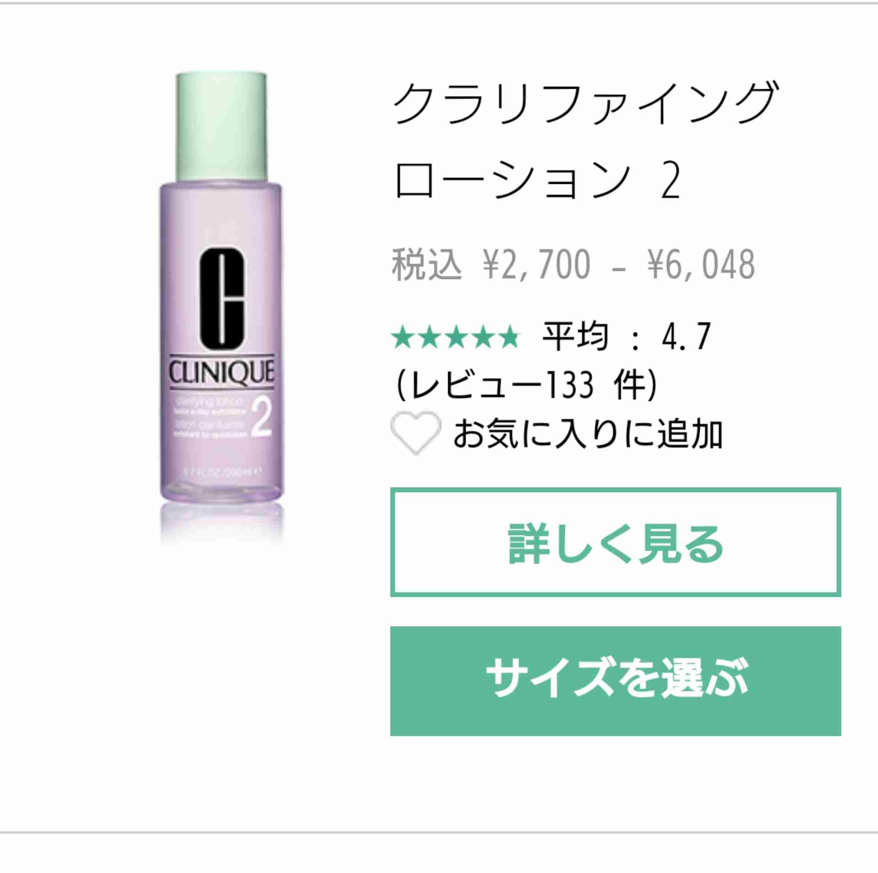878x873 pixels.
Task: Click the heart favorite icon
Action: tap(415, 433)
